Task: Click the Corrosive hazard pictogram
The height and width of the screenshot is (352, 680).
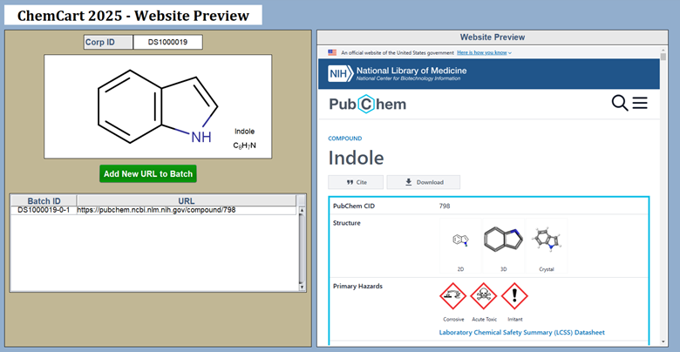Action: click(453, 297)
